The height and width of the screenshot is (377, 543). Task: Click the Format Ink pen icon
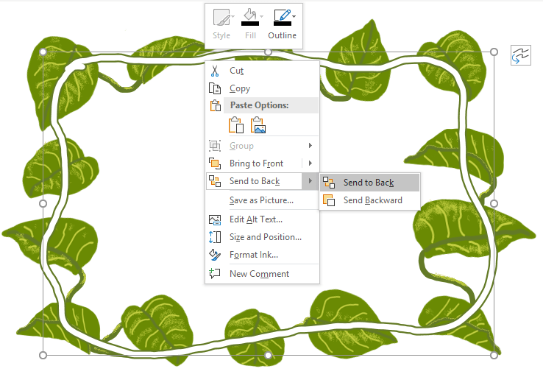point(215,255)
